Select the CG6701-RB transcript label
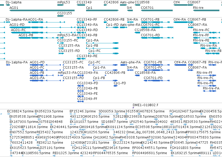The image size is (222, 157). point(150,20)
